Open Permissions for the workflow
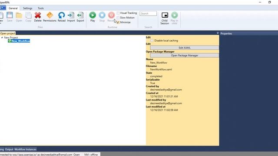This screenshot has height=156, width=278. tap(50, 17)
